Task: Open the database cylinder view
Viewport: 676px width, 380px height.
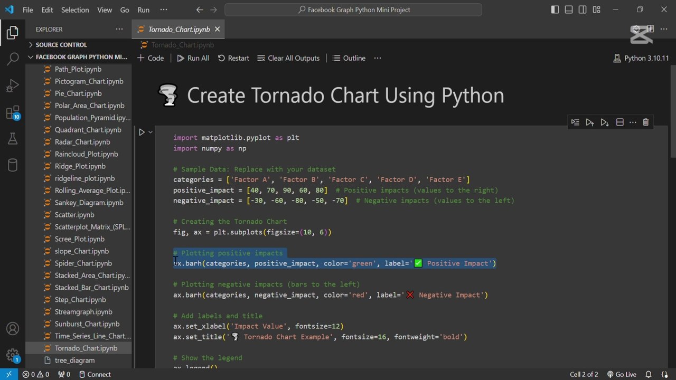Action: [13, 165]
